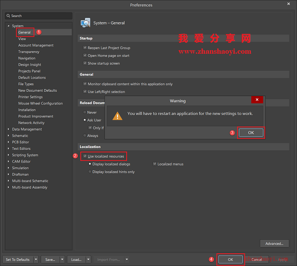This screenshot has height=266, width=297.
Task: Close the Warning dialog with red X
Action: (257, 100)
